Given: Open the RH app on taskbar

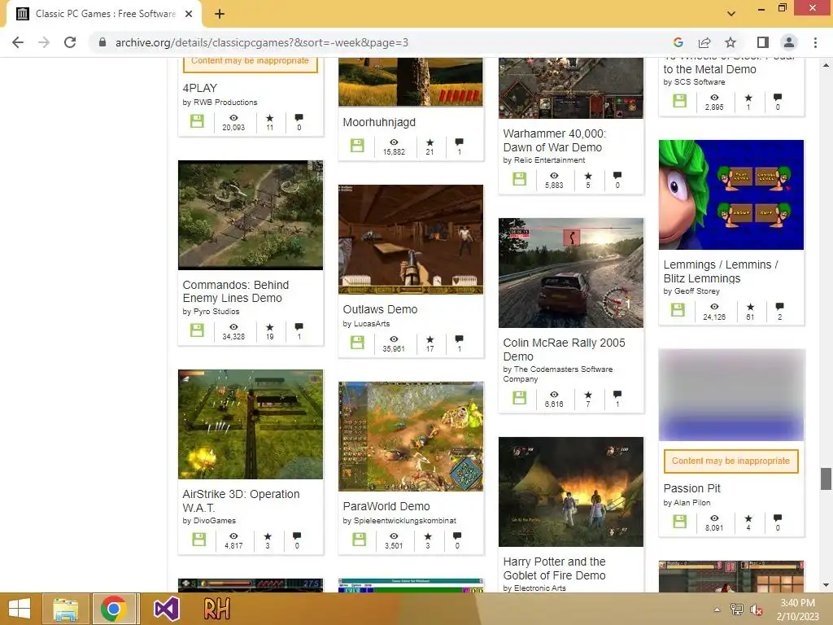Looking at the screenshot, I should tap(216, 609).
